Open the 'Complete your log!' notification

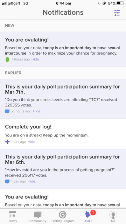(x=63, y=134)
